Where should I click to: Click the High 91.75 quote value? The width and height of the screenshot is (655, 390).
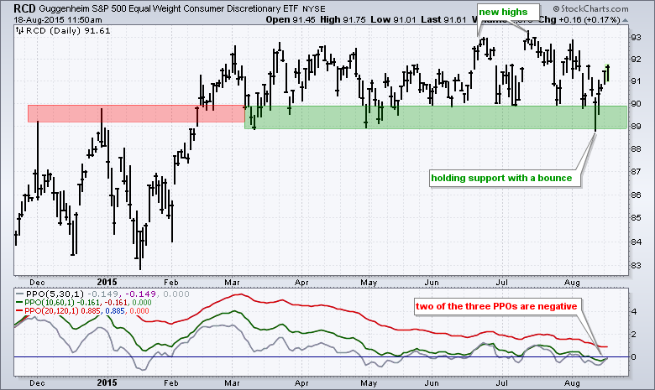pos(343,19)
